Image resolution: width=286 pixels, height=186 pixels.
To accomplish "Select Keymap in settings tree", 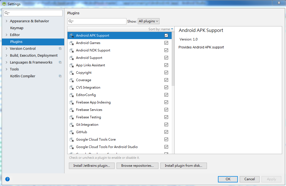I will click(x=17, y=28).
